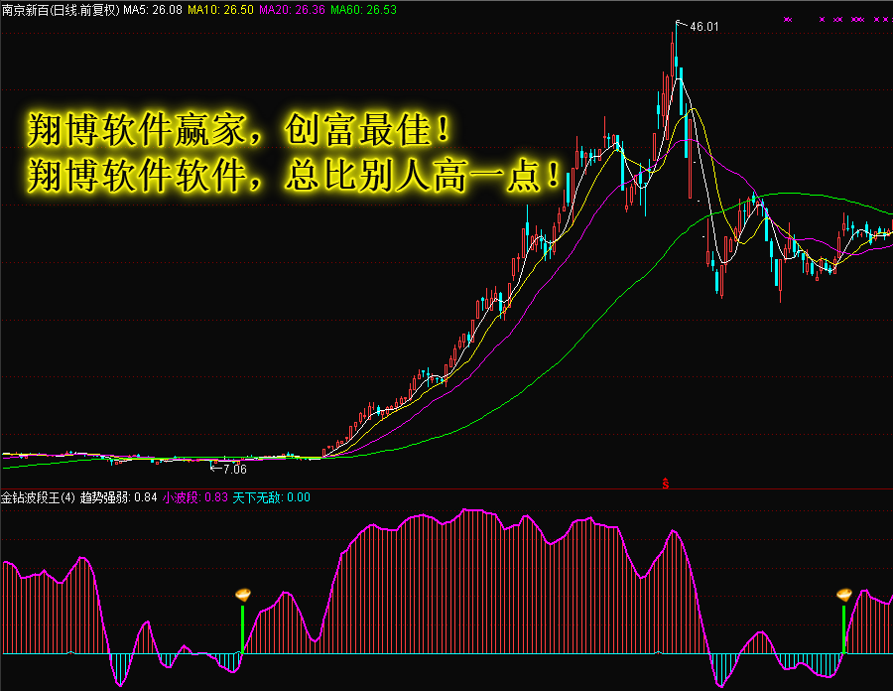Click the 7.06 low price label

(234, 469)
